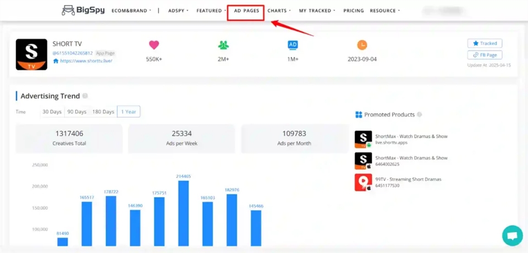Viewport: 528px width, 253px height.
Task: Expand the MY TRACKED dropdown menu
Action: click(x=317, y=10)
